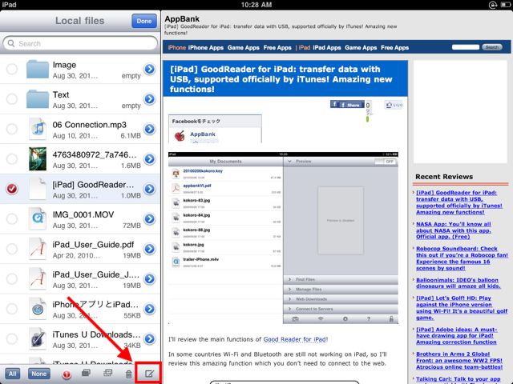Open details arrow for iTunes U Downloads
Screen dimensions: 513x384
coord(150,338)
